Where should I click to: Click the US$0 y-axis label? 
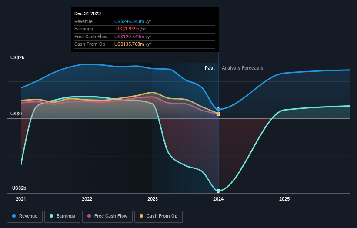(x=16, y=114)
